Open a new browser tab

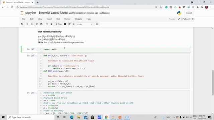coord(37,2)
